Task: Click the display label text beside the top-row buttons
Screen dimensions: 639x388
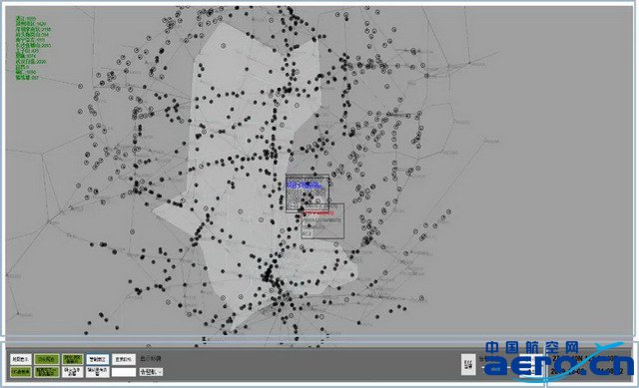Action: 151,359
